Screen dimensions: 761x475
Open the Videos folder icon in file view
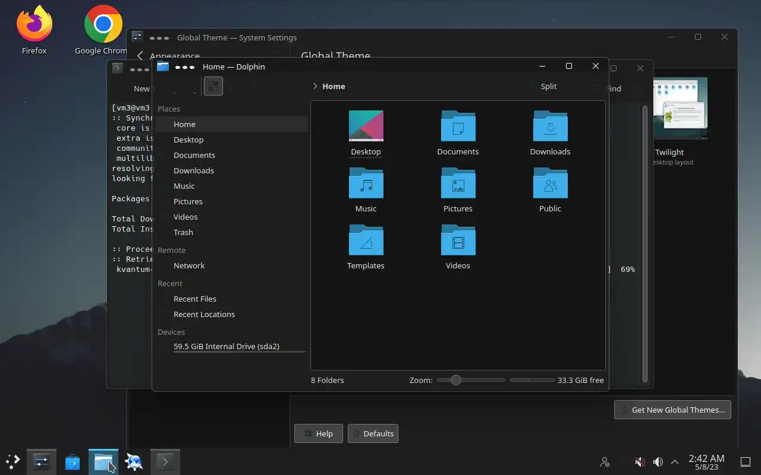pos(458,240)
